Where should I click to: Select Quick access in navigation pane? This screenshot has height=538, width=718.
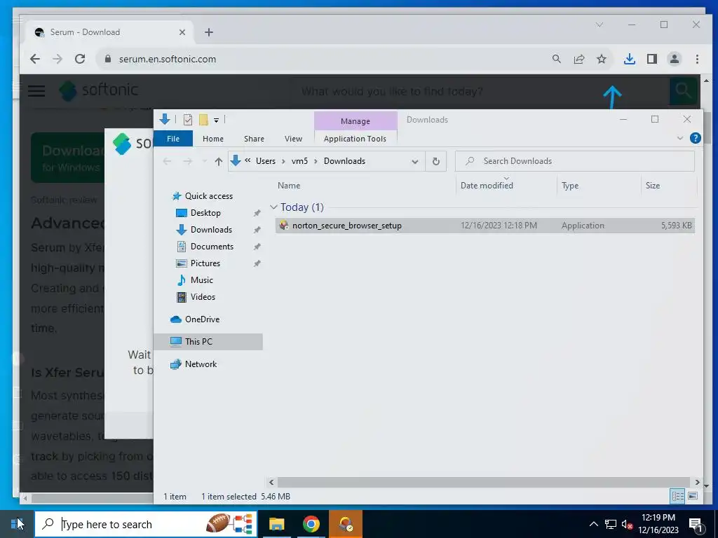coord(209,196)
